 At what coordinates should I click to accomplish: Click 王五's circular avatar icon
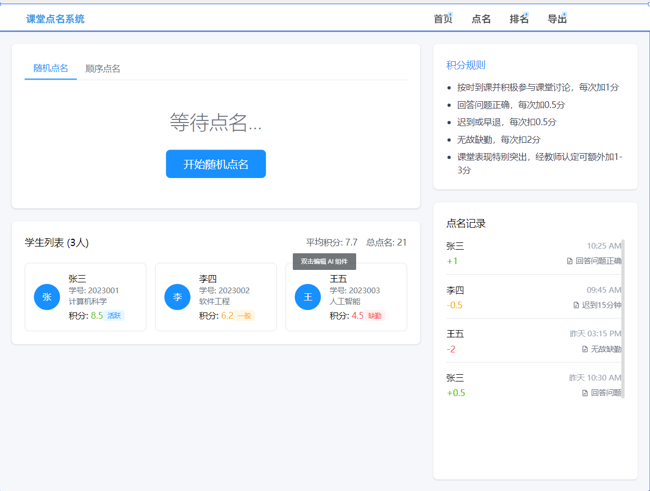[307, 297]
